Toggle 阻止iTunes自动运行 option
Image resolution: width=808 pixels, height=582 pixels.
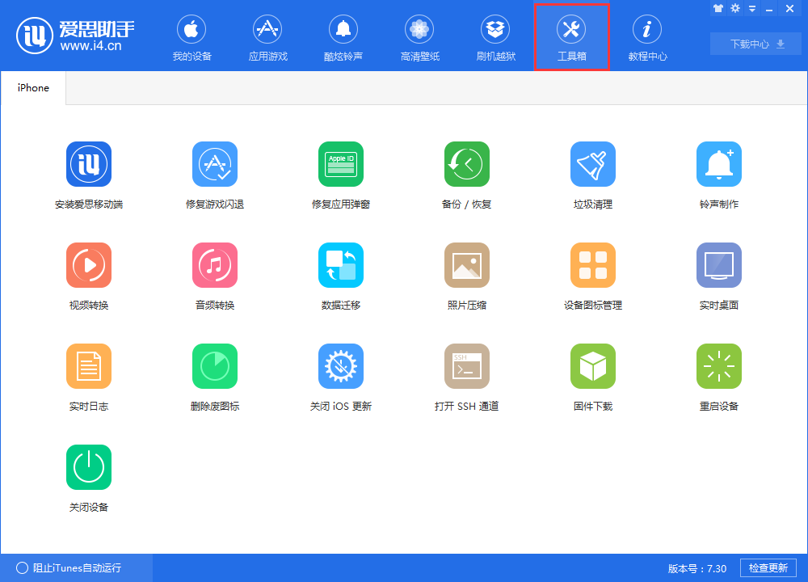tap(69, 568)
